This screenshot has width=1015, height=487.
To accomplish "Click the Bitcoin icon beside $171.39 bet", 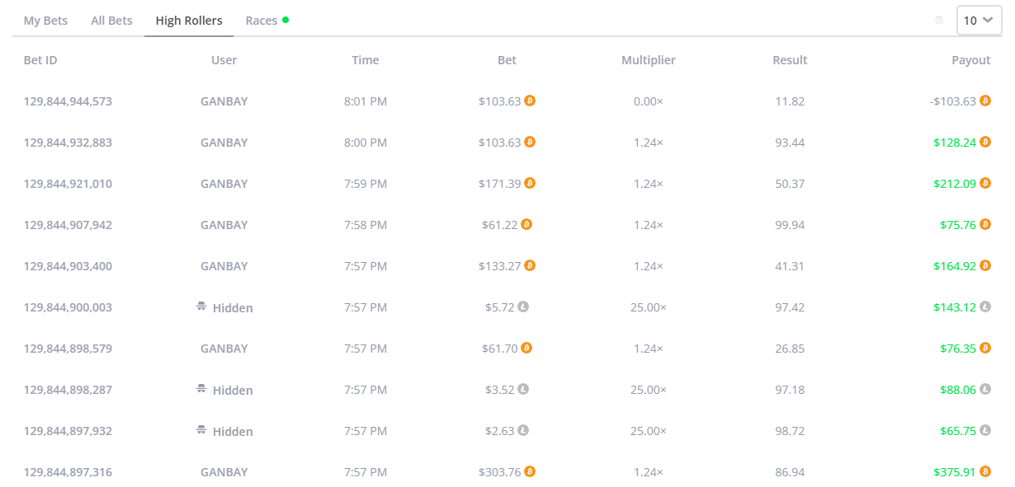I will pos(530,183).
